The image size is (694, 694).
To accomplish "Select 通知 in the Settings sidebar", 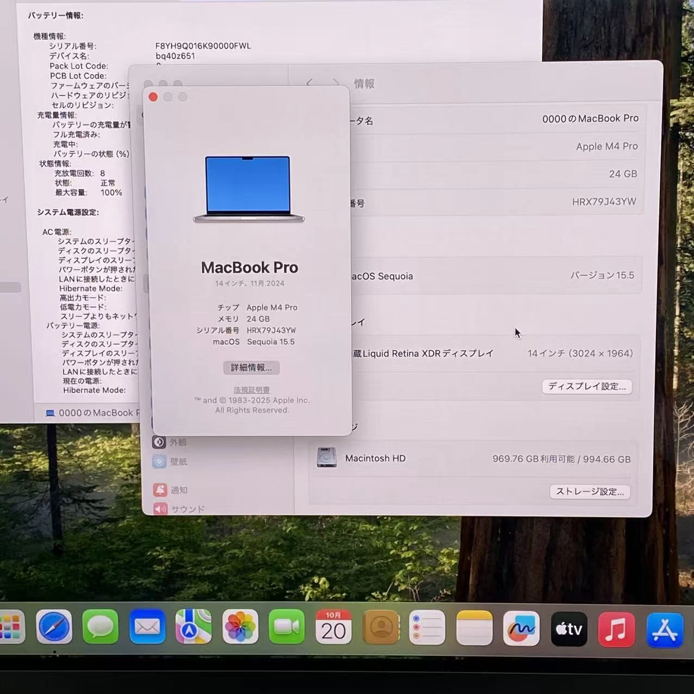I will point(171,490).
